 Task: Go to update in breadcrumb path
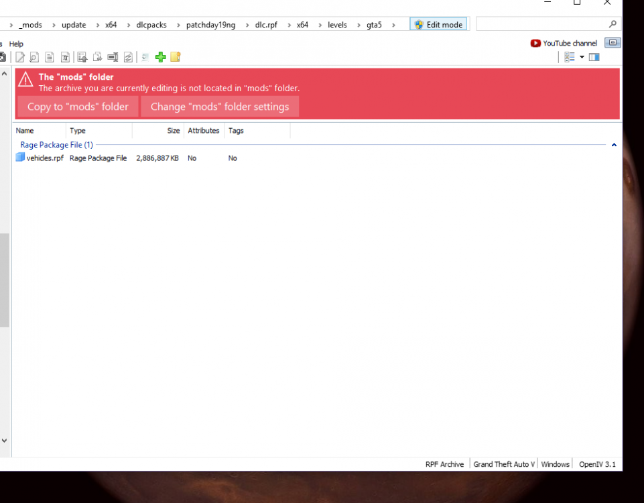[x=74, y=25]
